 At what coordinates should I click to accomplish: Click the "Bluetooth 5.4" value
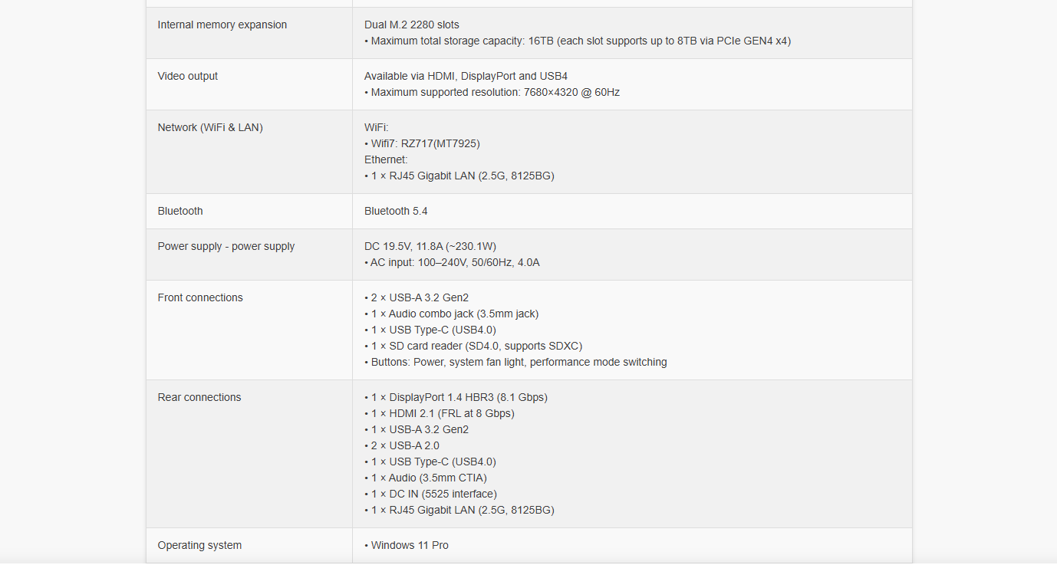click(x=396, y=211)
